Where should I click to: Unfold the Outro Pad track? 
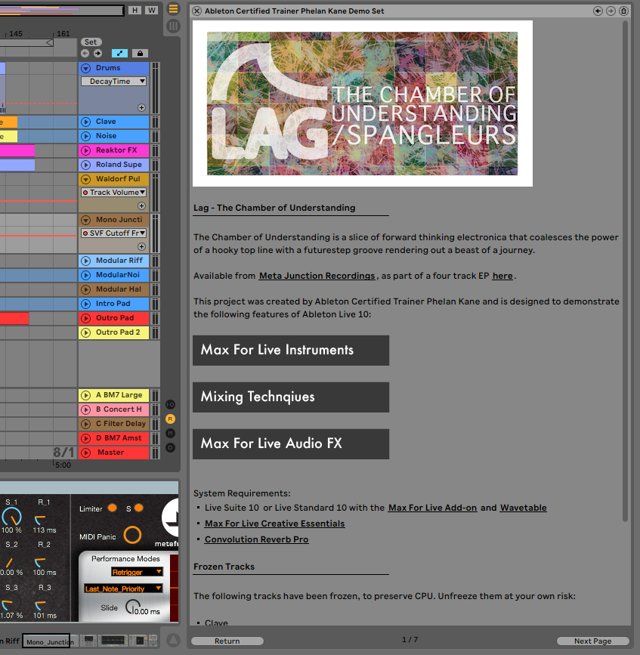coord(86,318)
